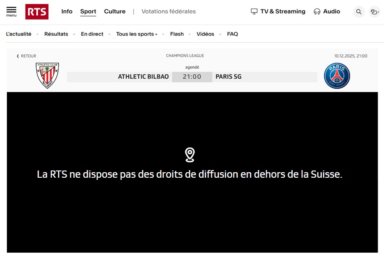Open the RETOUR chevron to go back
Screen dimensions: 384x257
tap(17, 56)
